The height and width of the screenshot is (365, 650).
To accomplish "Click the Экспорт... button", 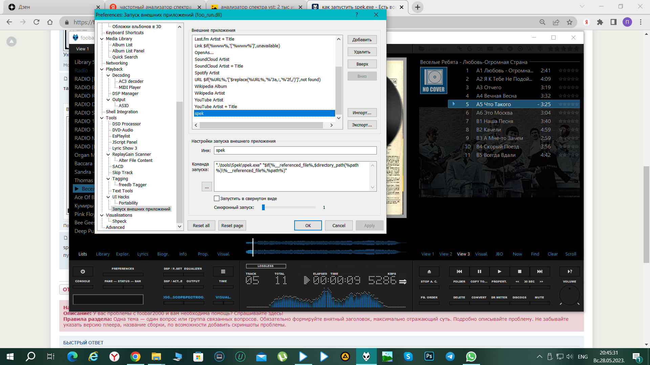I will point(362,125).
